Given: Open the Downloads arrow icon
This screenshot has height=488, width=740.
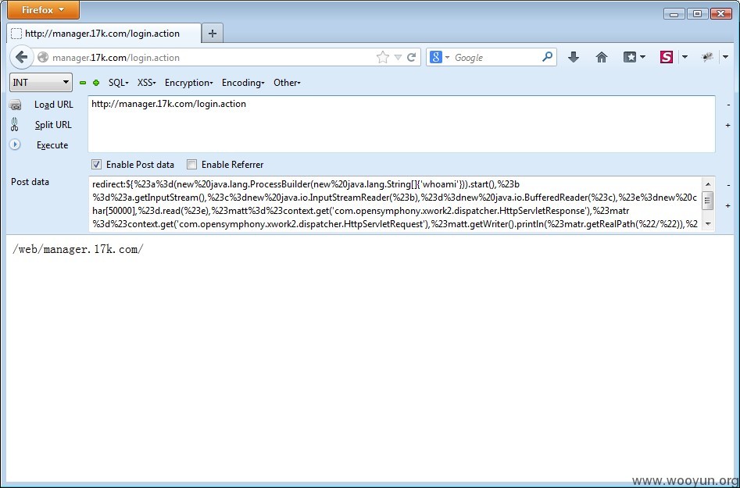Looking at the screenshot, I should tap(574, 58).
